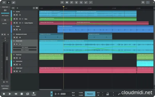This screenshot has height=97, width=155.
Task: Select the volume envelope drawing tool
Action: [13, 2]
